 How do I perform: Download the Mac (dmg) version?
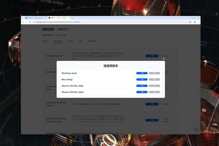(x=142, y=79)
